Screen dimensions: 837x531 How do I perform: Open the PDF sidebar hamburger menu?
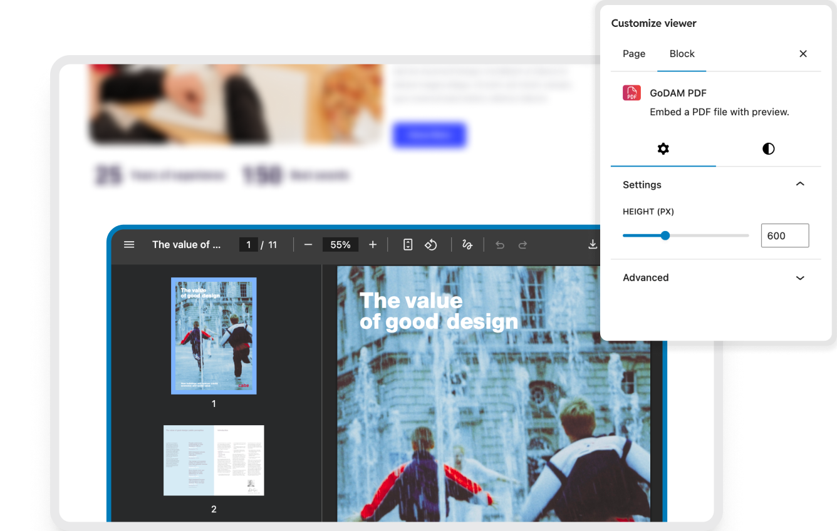click(x=129, y=244)
